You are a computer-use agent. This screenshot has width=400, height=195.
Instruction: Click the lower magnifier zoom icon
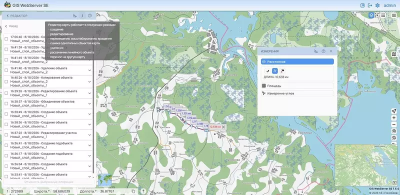[x=394, y=138]
